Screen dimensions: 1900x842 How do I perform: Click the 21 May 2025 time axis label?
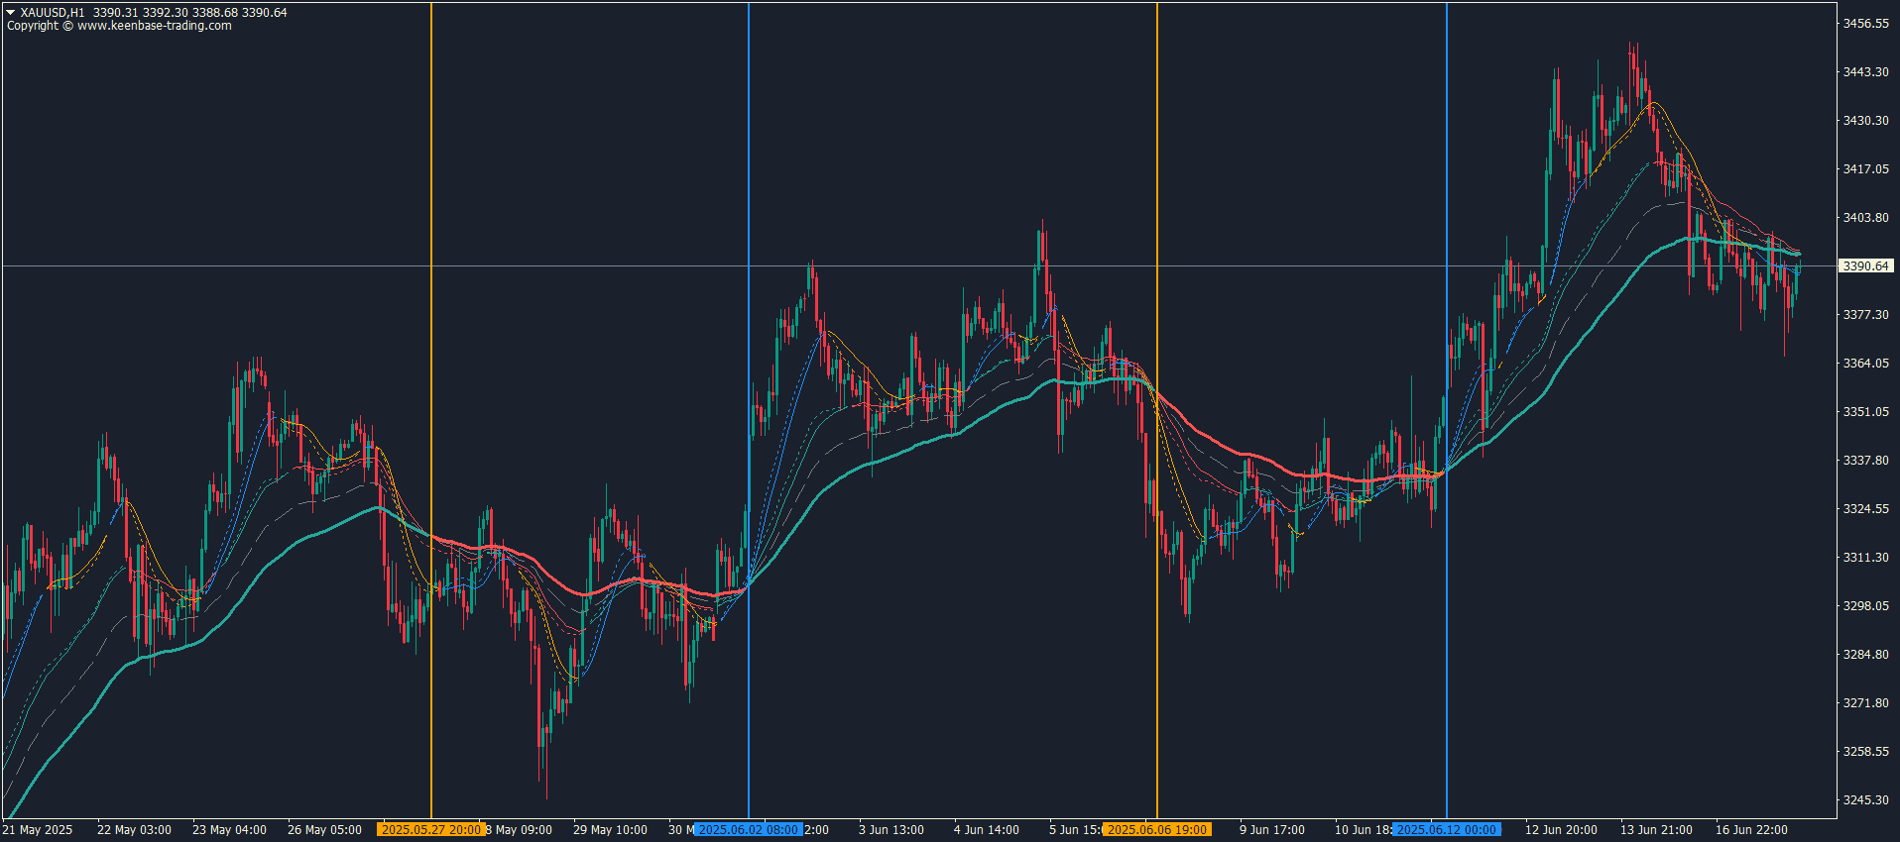pos(38,830)
